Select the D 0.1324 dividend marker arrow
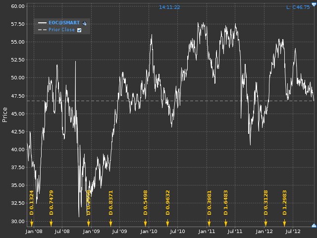 point(32,223)
